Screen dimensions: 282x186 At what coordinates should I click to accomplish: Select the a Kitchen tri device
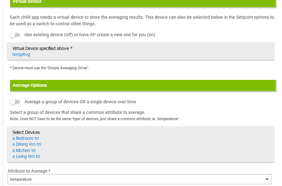pyautogui.click(x=24, y=150)
